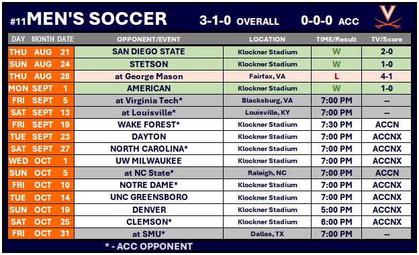Select the DAYTON opponent cell
The image size is (419, 255).
coord(149,137)
